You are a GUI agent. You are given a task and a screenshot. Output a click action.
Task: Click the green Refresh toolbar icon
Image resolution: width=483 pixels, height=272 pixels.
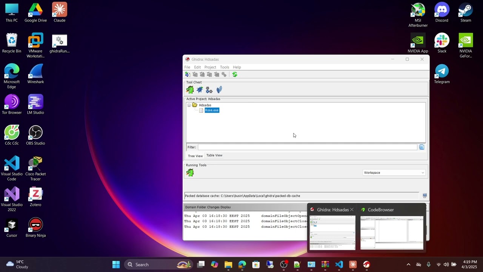(235, 74)
